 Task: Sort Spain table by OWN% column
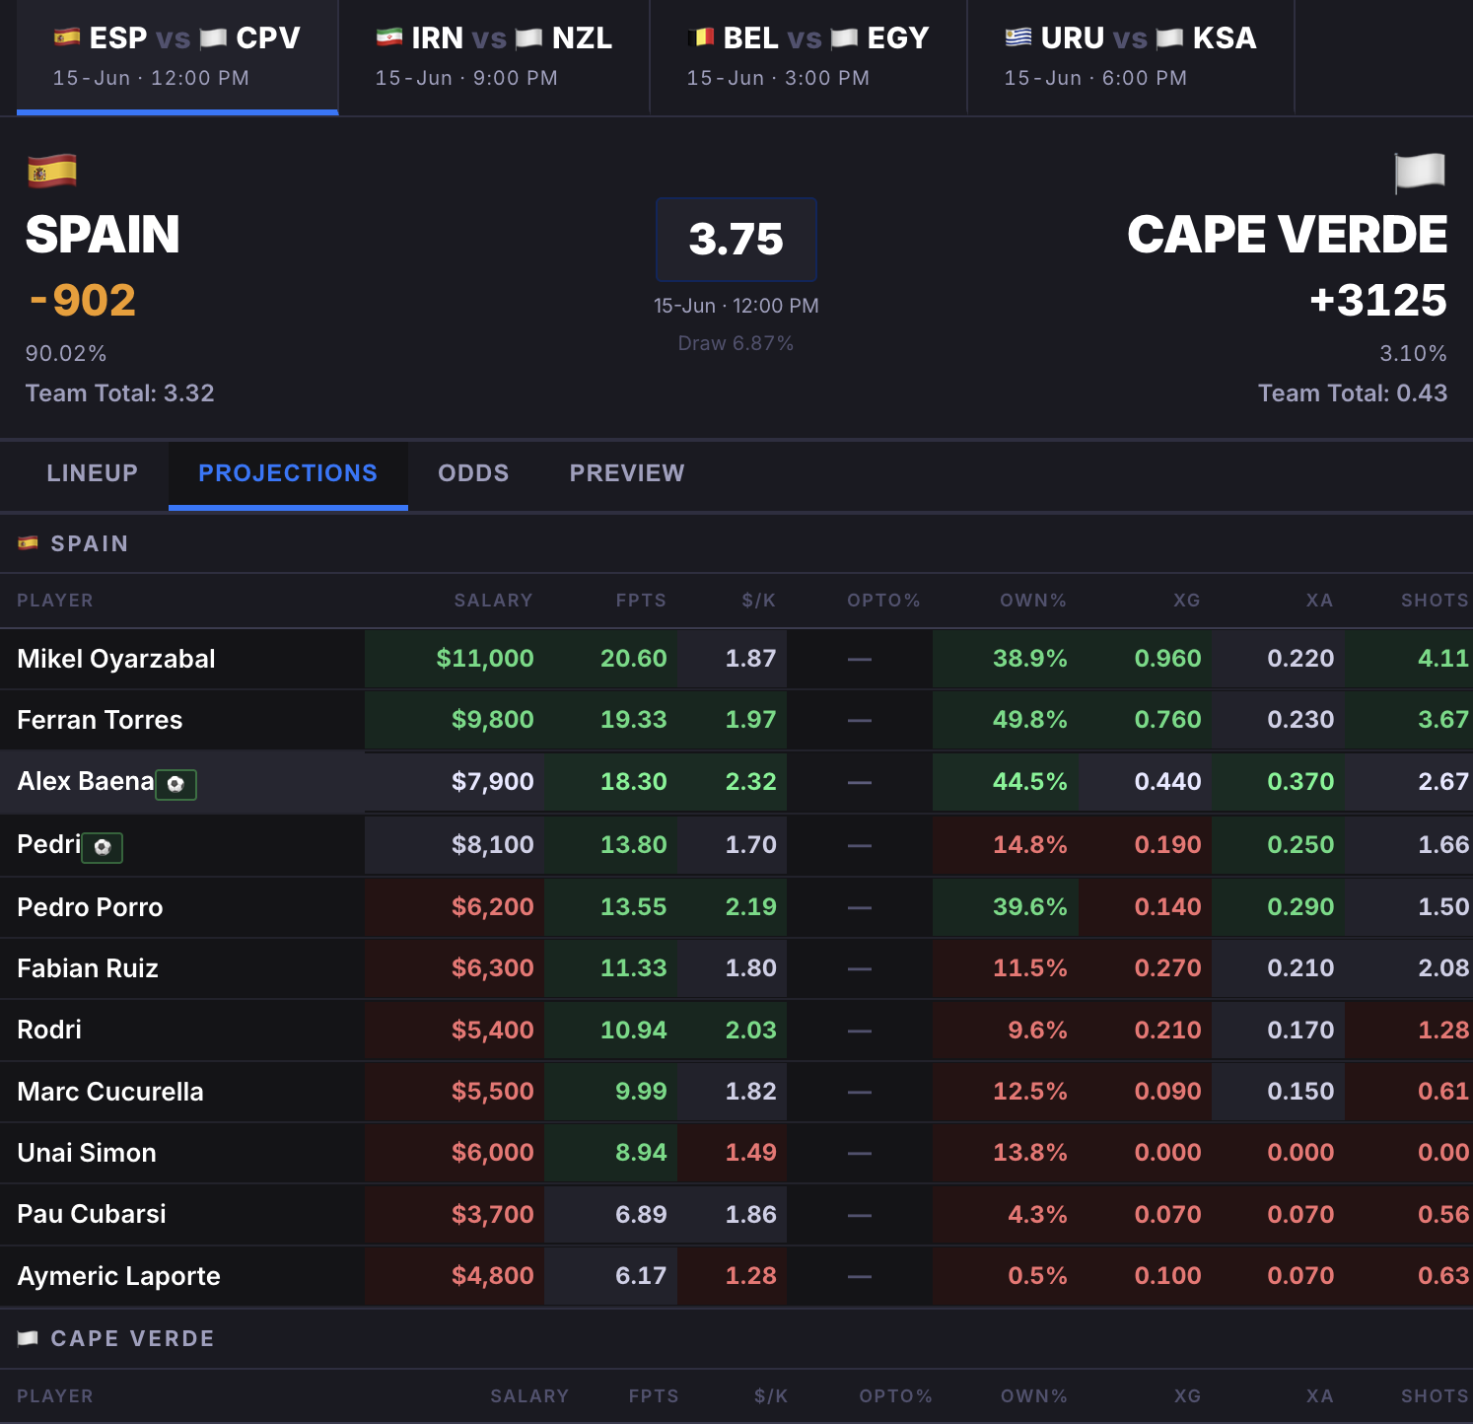pos(1033,601)
